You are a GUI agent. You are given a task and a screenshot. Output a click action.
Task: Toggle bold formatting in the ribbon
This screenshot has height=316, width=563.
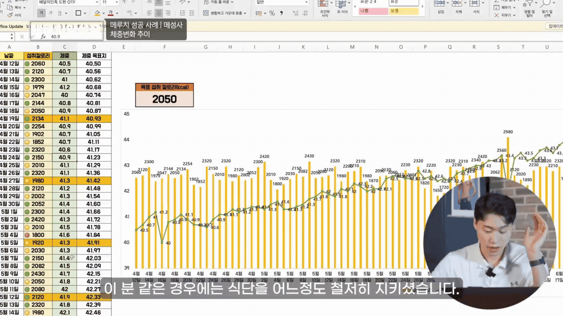(41, 13)
